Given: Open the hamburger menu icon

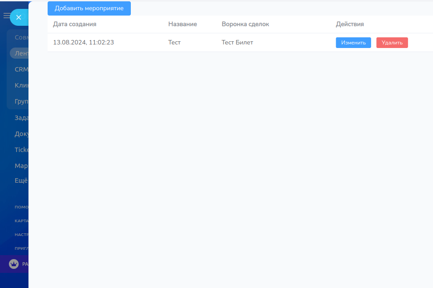Looking at the screenshot, I should click(7, 16).
